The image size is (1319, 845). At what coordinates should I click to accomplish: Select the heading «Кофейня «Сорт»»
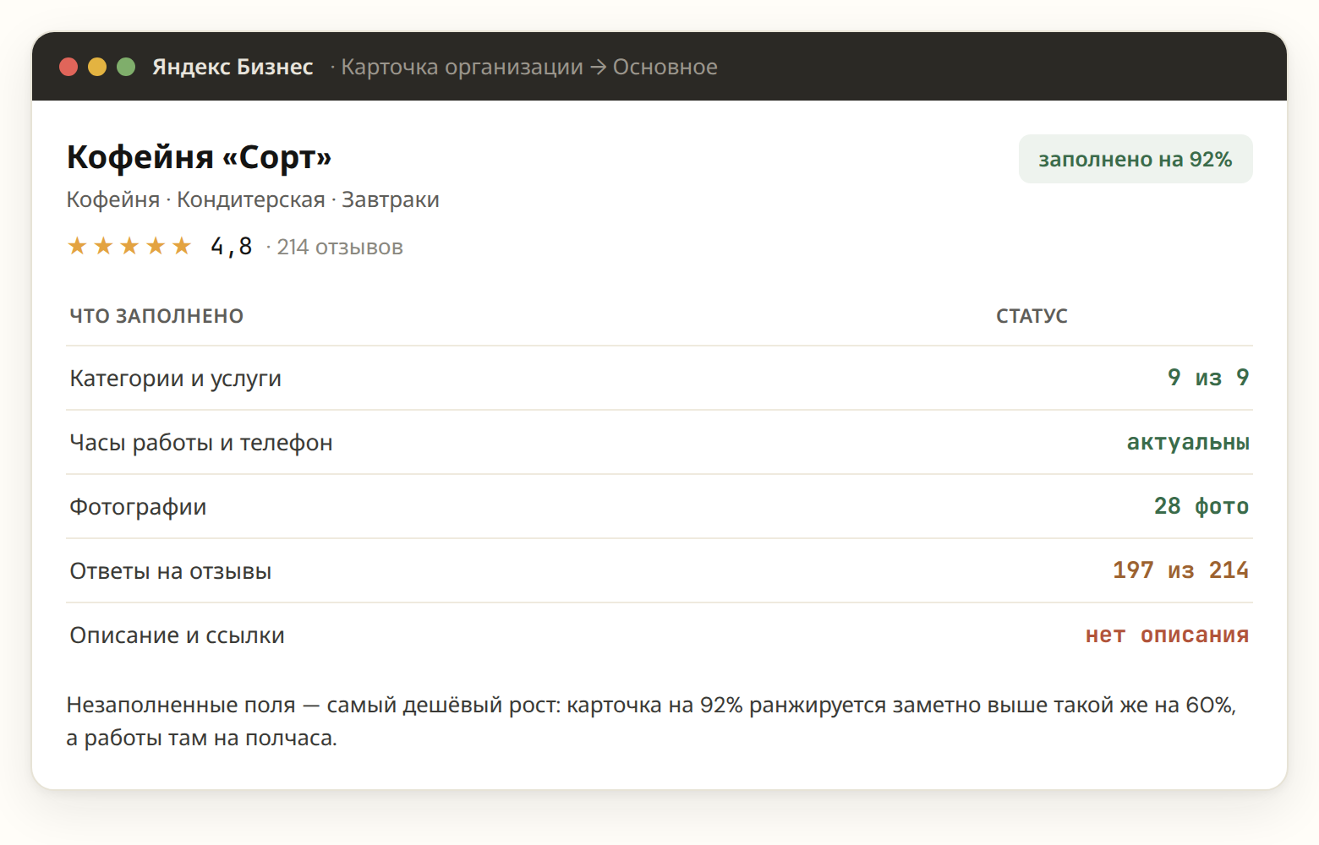pos(199,157)
